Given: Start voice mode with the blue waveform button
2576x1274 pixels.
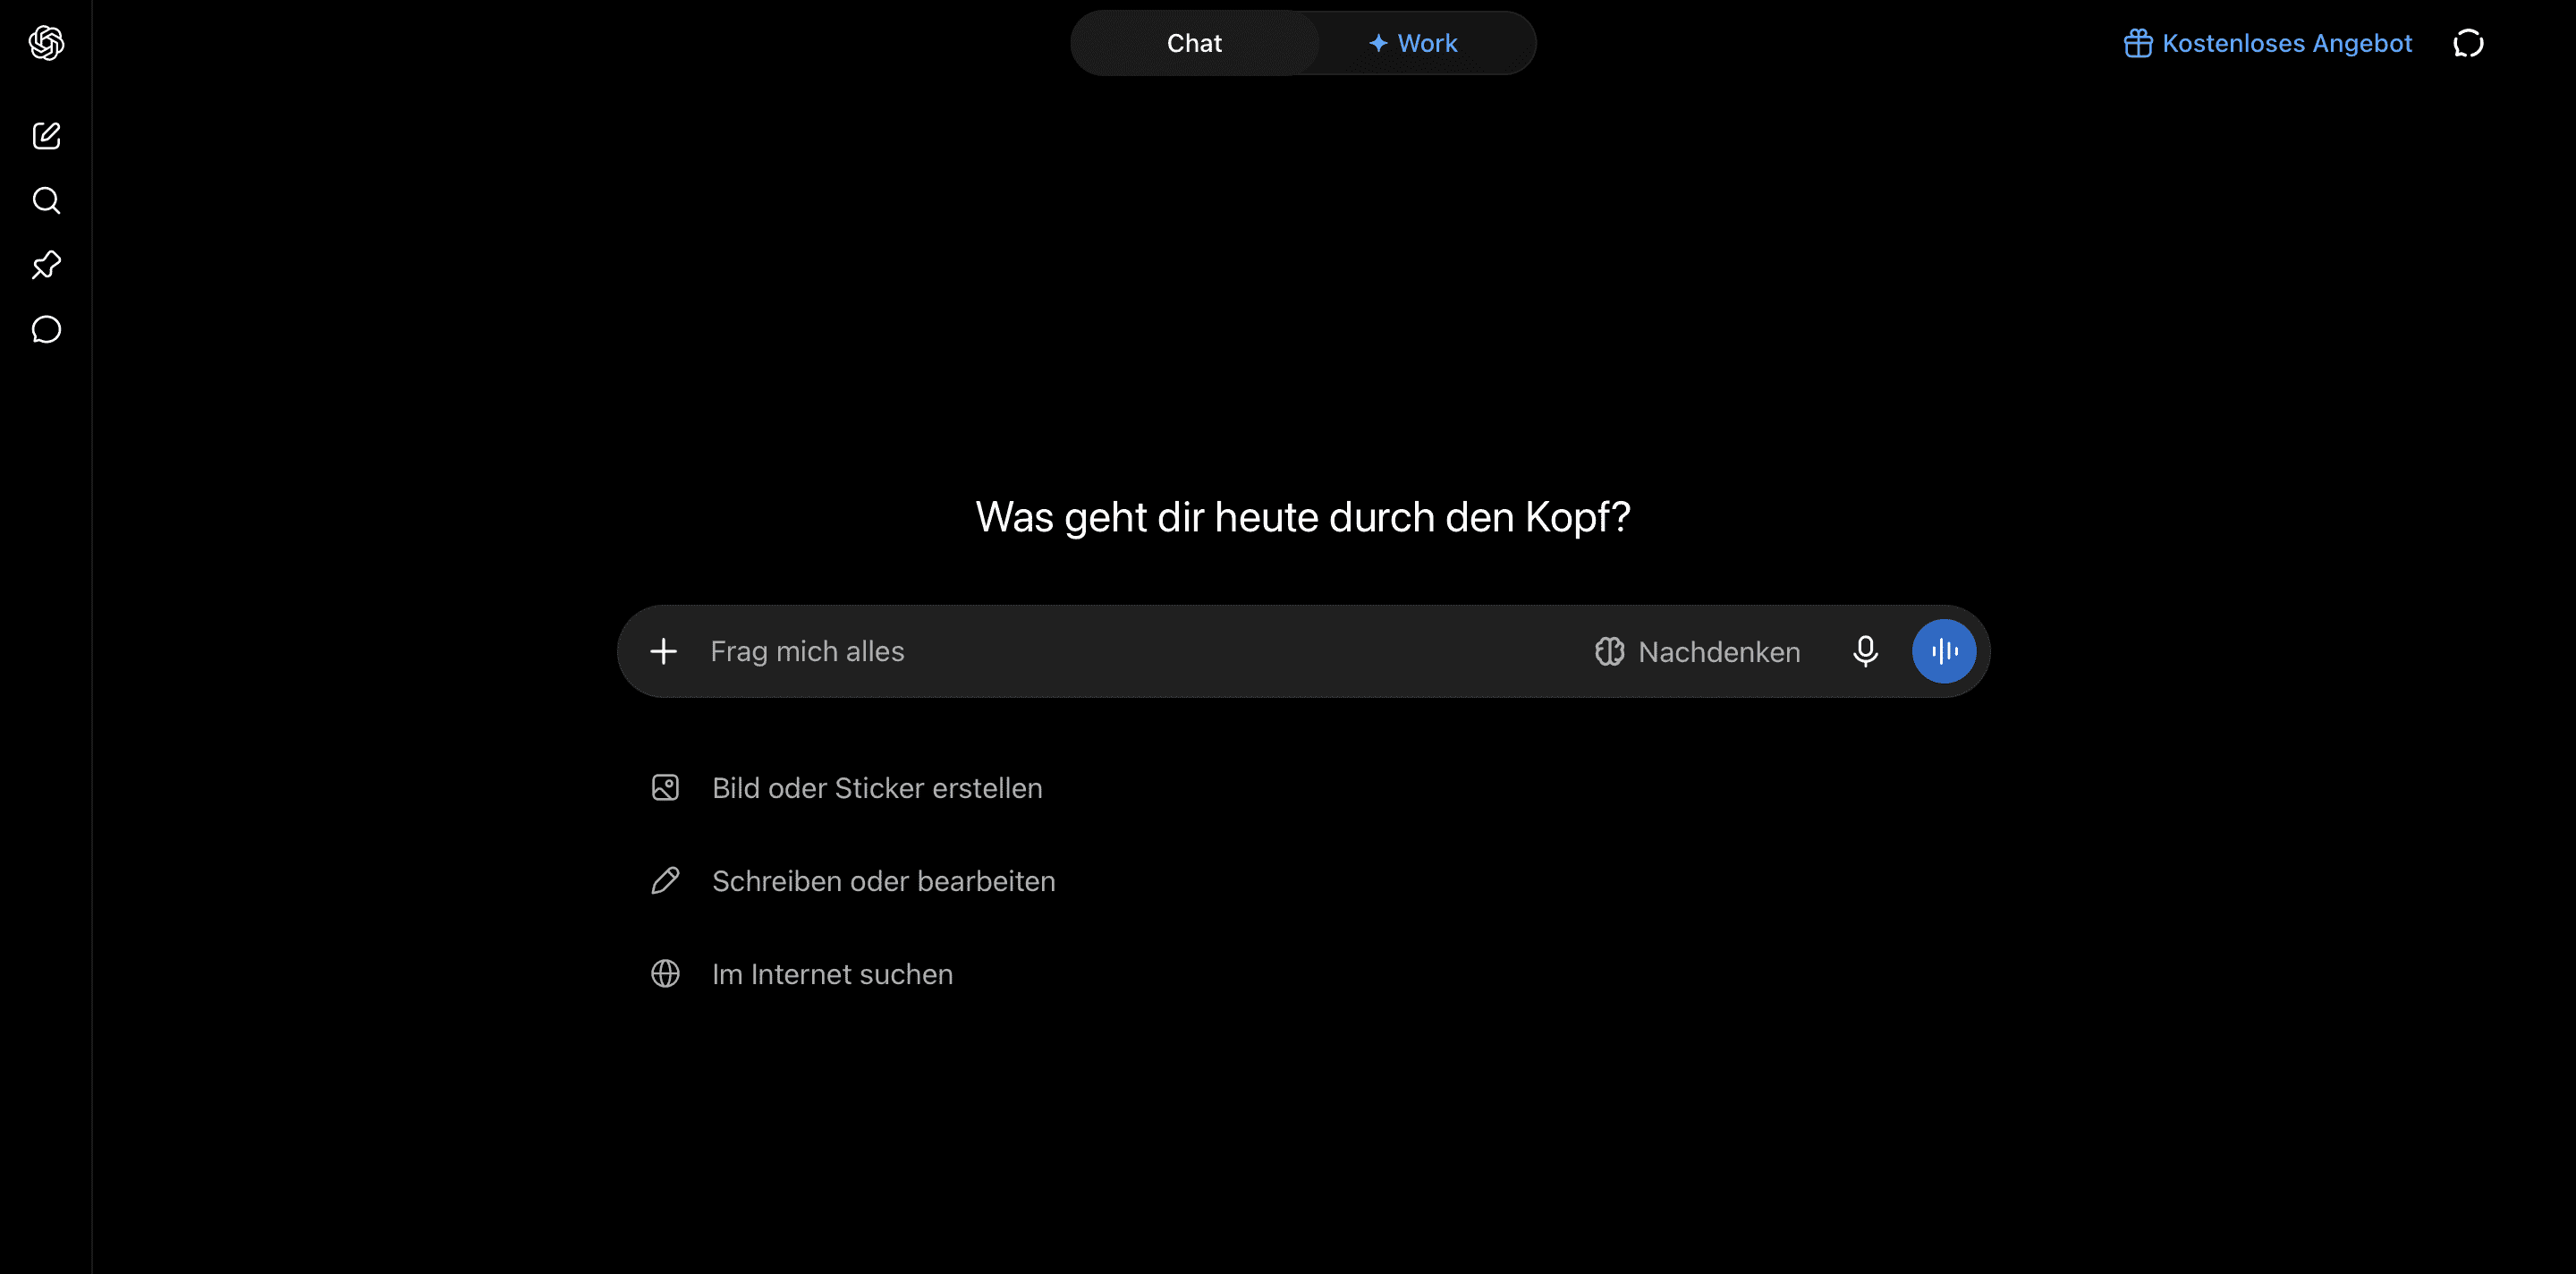Looking at the screenshot, I should click(1943, 652).
